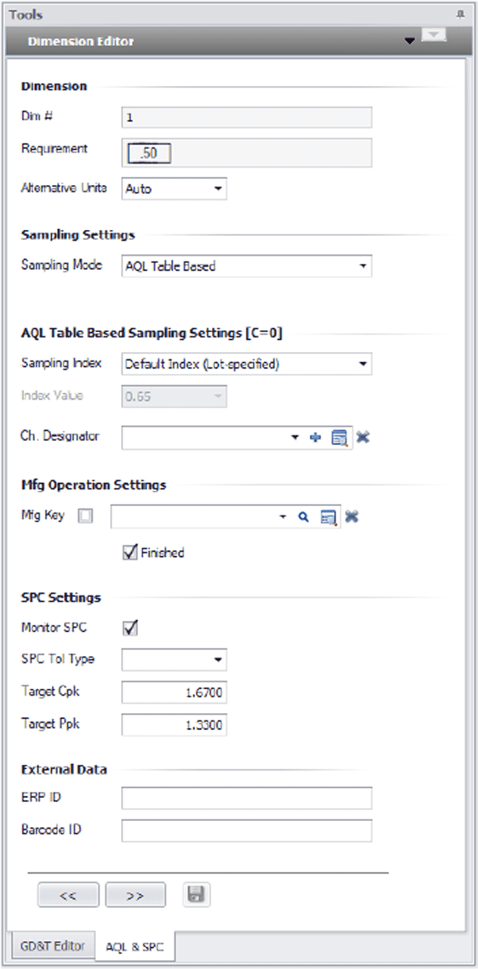The height and width of the screenshot is (969, 478).
Task: Select the AQL & SPC tab
Action: [134, 947]
